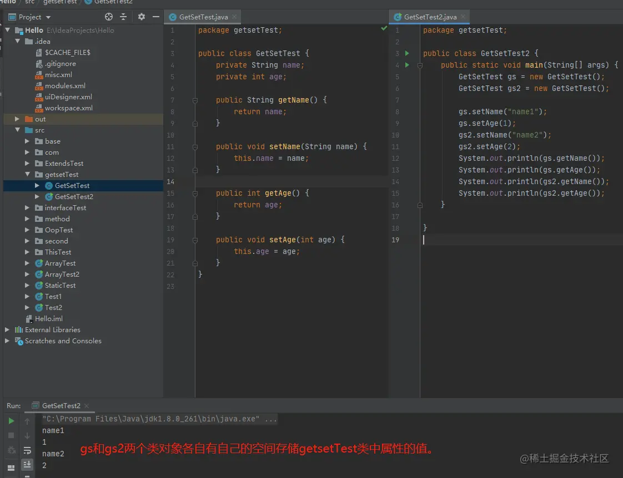The width and height of the screenshot is (623, 478).
Task: Click run gutter arrow beside main method
Action: click(x=407, y=65)
